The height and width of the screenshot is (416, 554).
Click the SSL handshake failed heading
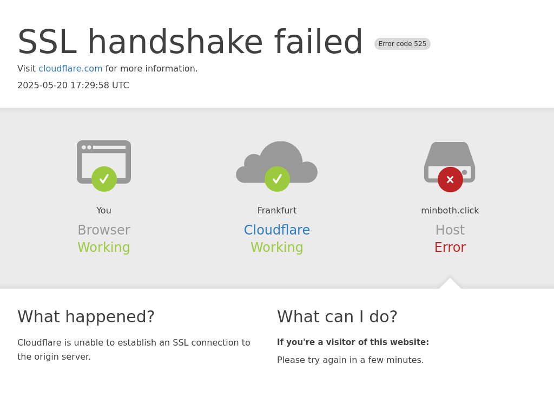tap(190, 42)
